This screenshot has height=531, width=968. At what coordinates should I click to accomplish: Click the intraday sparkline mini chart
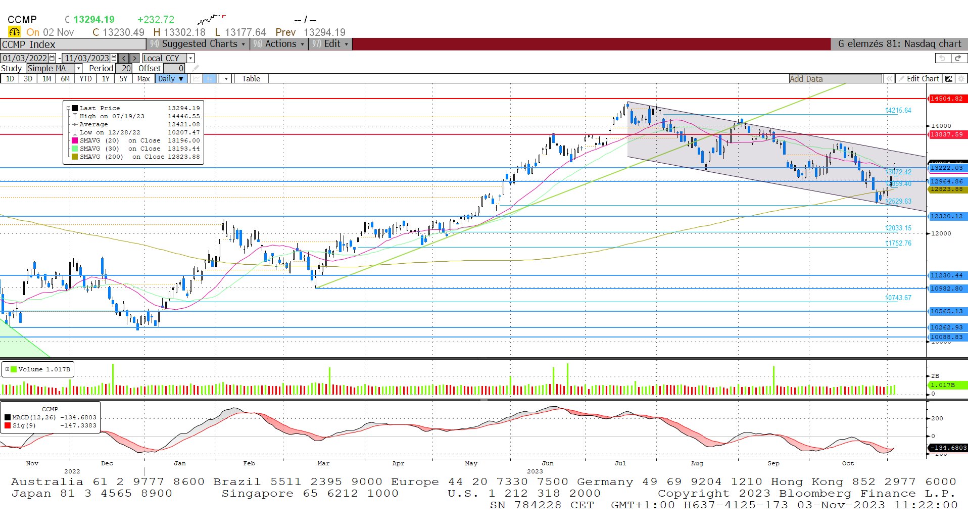click(211, 19)
